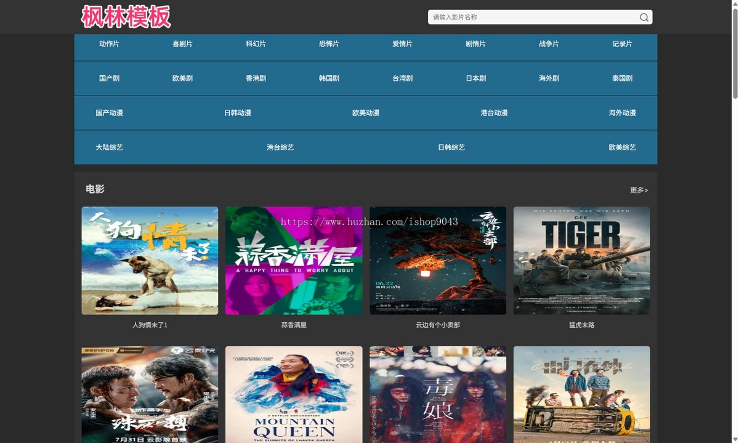Open the 国产动漫 category
Viewport: 739px width, 443px height.
coord(109,113)
